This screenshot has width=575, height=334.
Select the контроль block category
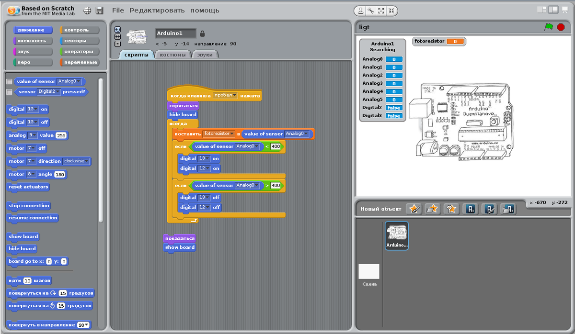coord(79,30)
